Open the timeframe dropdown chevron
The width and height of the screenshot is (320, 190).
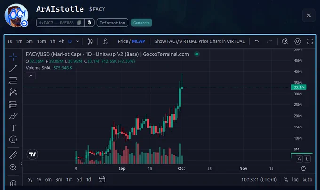78,41
